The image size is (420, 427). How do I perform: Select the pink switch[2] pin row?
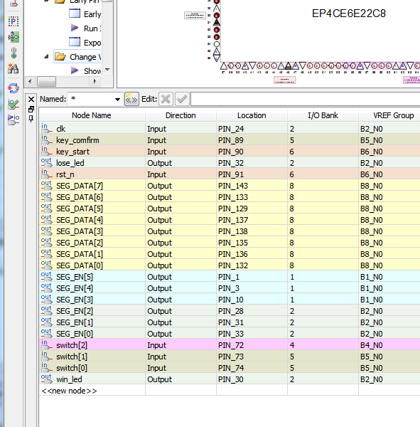click(x=230, y=345)
